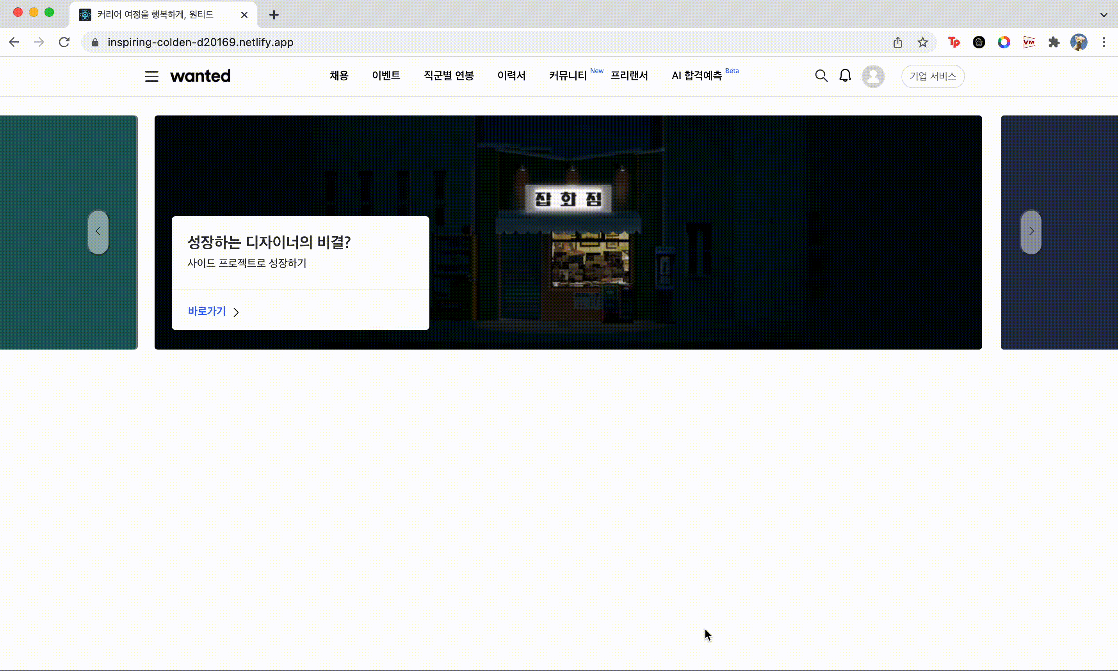
Task: Select the 커뮤니티 menu item
Action: click(x=567, y=76)
